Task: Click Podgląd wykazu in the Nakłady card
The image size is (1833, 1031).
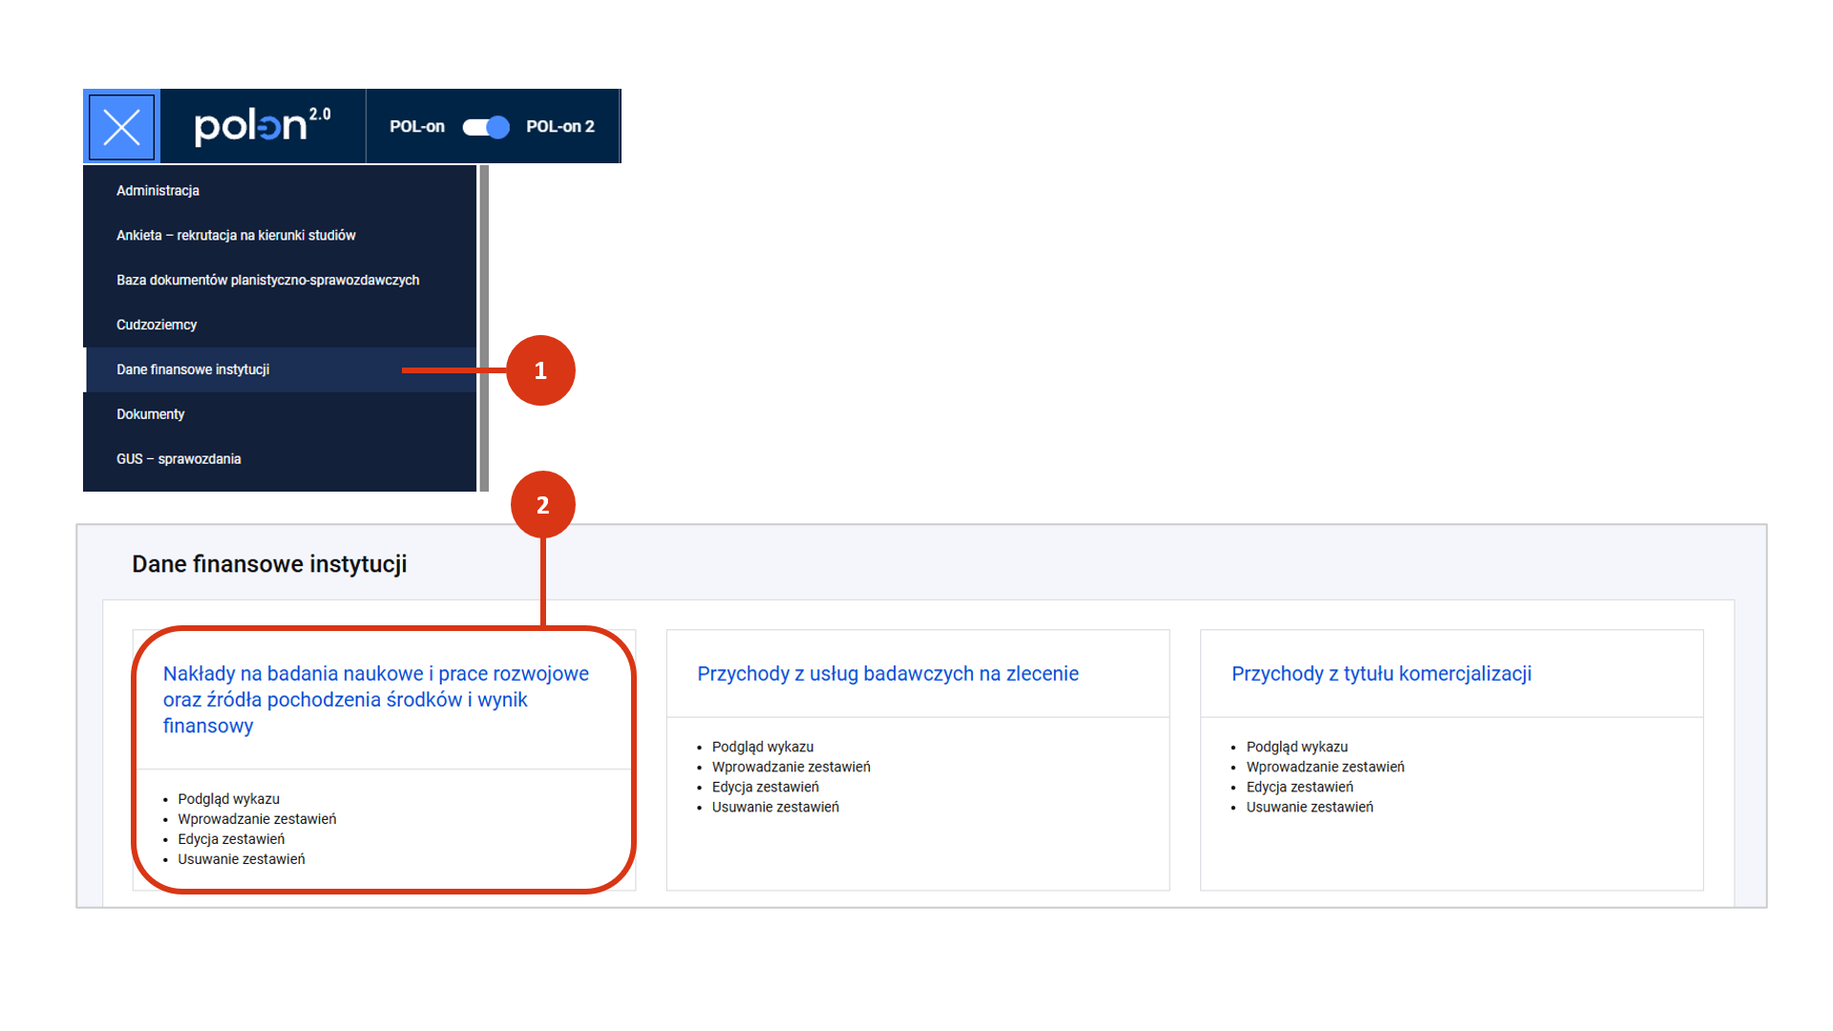Action: click(228, 799)
